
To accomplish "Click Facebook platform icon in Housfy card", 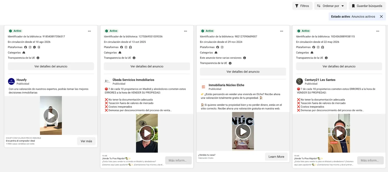I will [25, 47].
